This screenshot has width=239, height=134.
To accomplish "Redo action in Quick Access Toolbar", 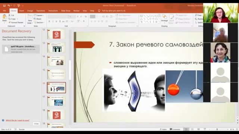I will point(14,6).
